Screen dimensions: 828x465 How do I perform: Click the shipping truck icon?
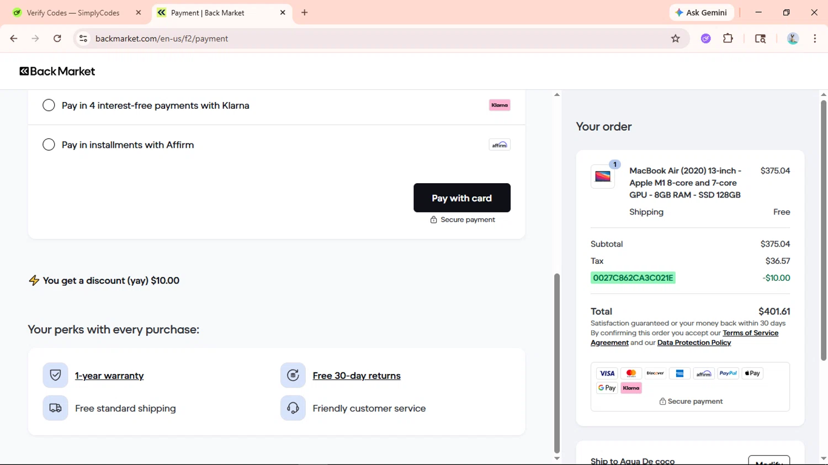[x=55, y=408]
